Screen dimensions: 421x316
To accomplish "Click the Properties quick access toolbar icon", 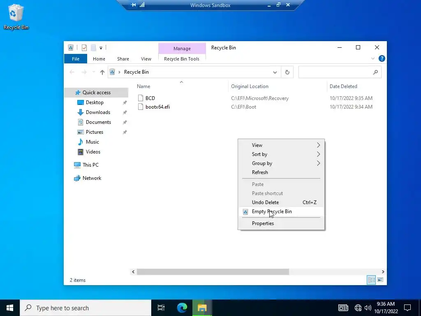I will 84,48.
